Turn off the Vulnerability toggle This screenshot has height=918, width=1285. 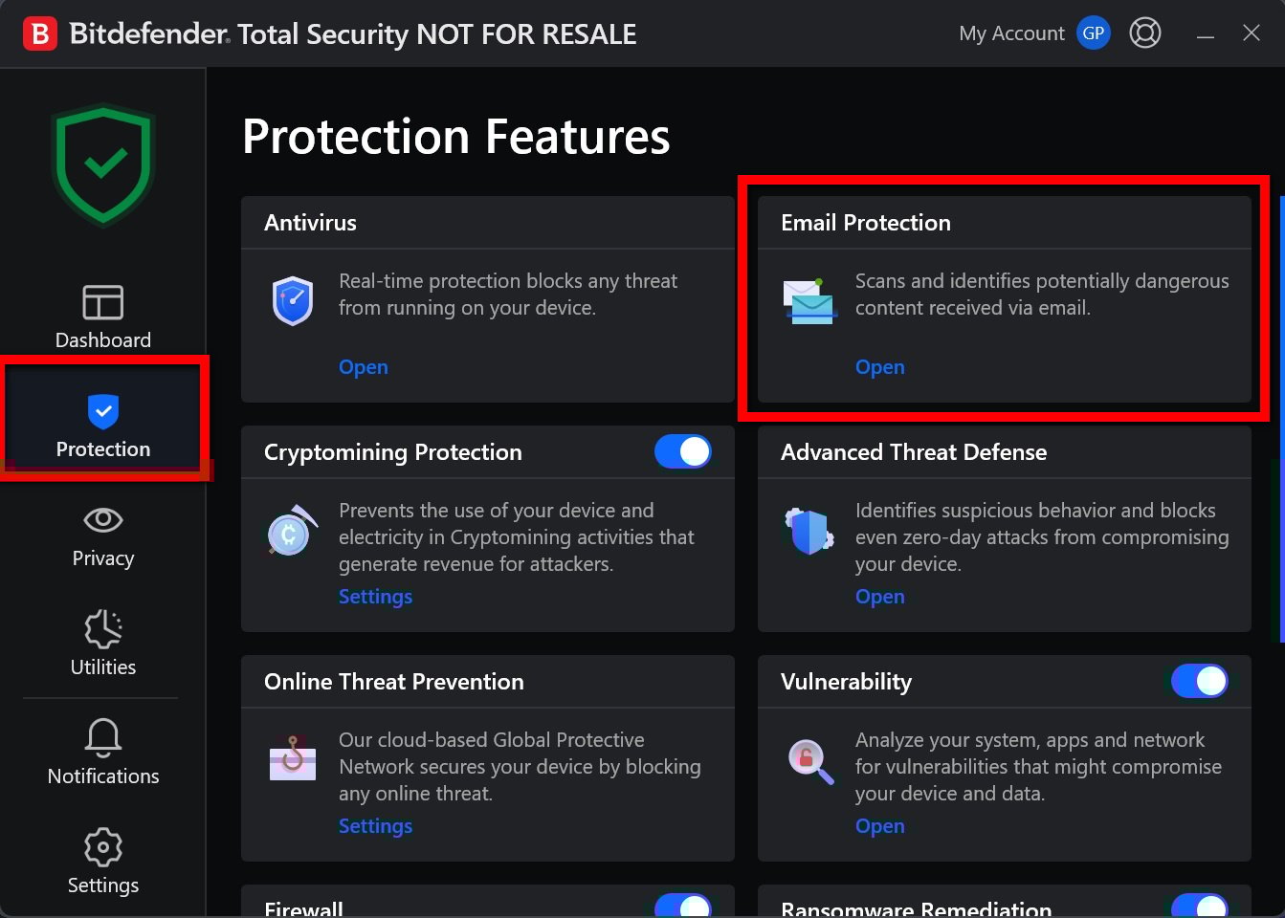click(1200, 681)
